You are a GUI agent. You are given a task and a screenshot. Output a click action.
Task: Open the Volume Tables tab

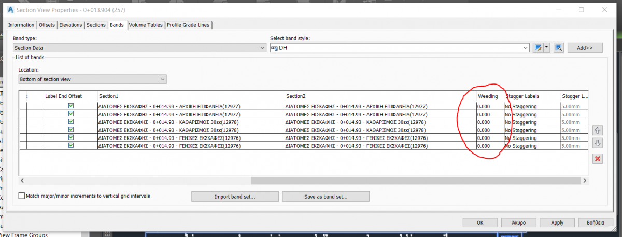tap(146, 25)
